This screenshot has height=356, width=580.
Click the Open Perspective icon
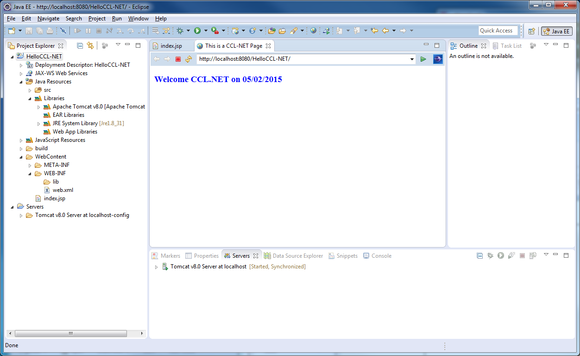pos(531,31)
